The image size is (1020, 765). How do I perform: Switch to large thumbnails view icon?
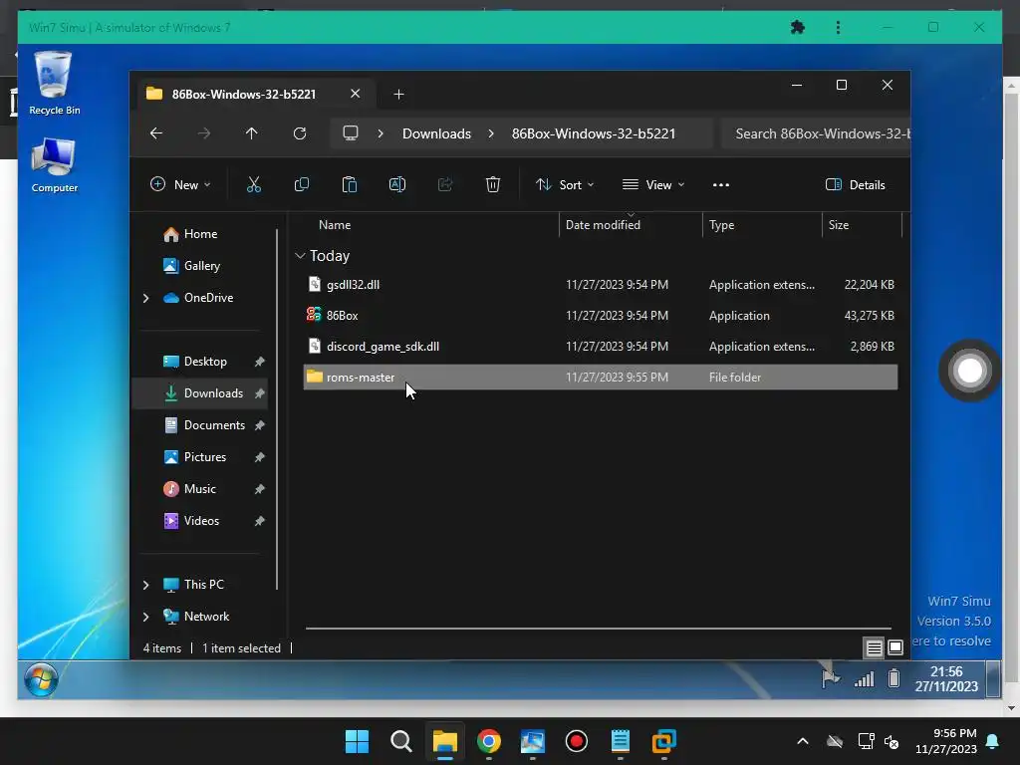pyautogui.click(x=895, y=647)
